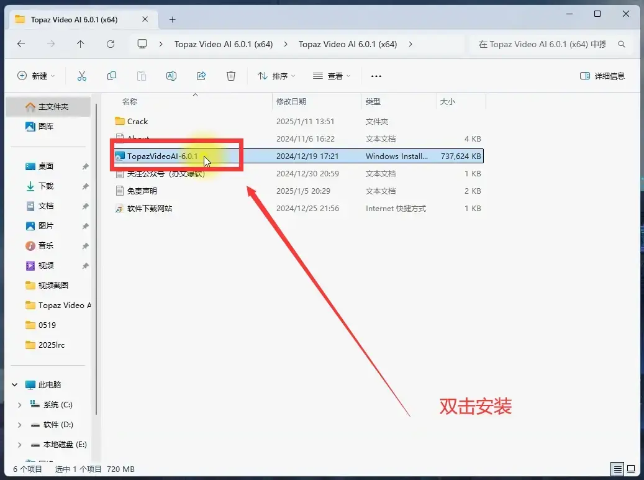Click the chevron right after the PC icon

[x=161, y=44]
